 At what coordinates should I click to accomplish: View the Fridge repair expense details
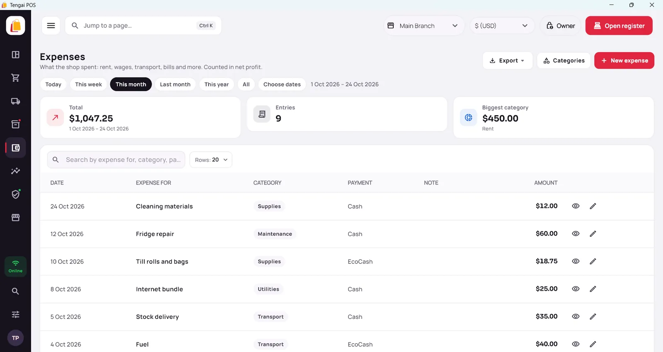(x=576, y=234)
